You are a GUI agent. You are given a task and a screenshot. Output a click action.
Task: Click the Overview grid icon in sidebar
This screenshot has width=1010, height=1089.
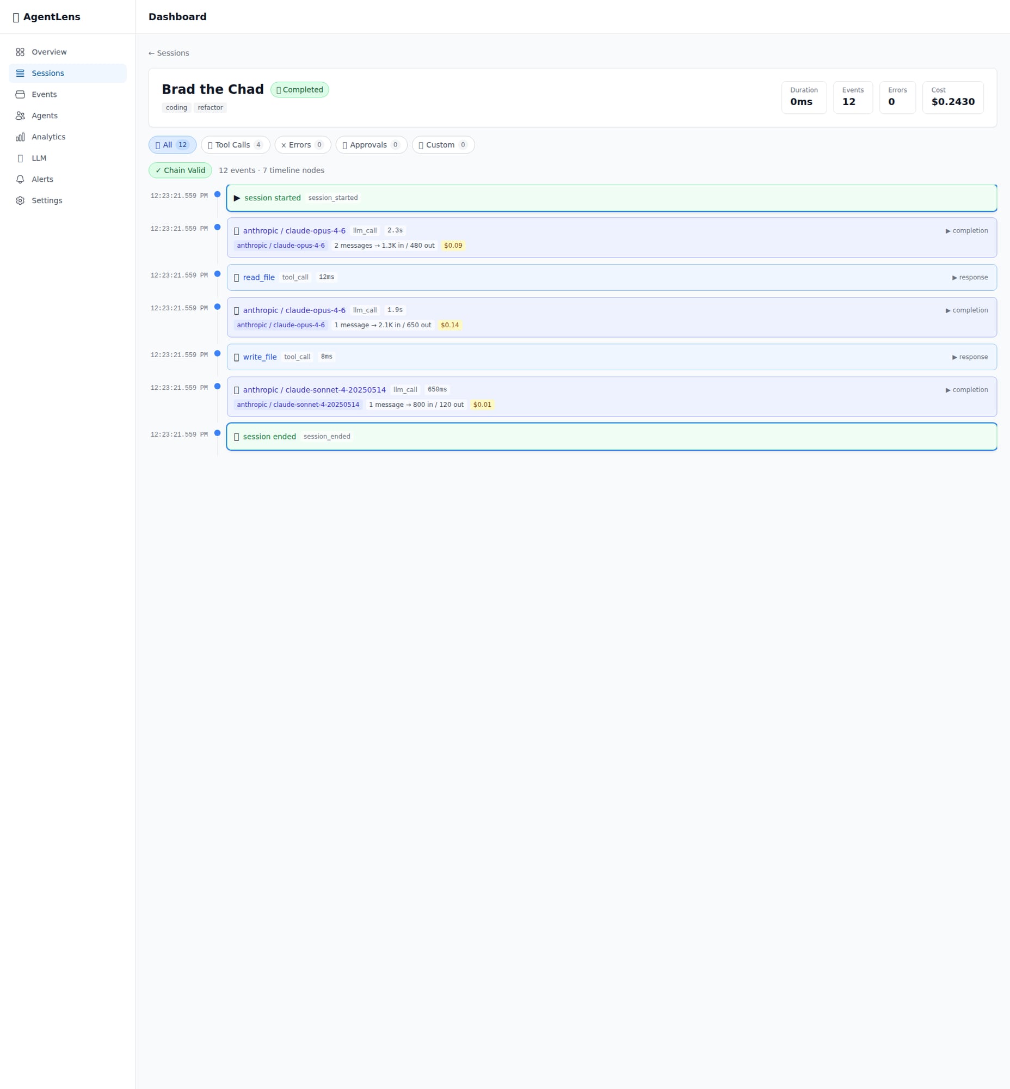click(x=20, y=52)
